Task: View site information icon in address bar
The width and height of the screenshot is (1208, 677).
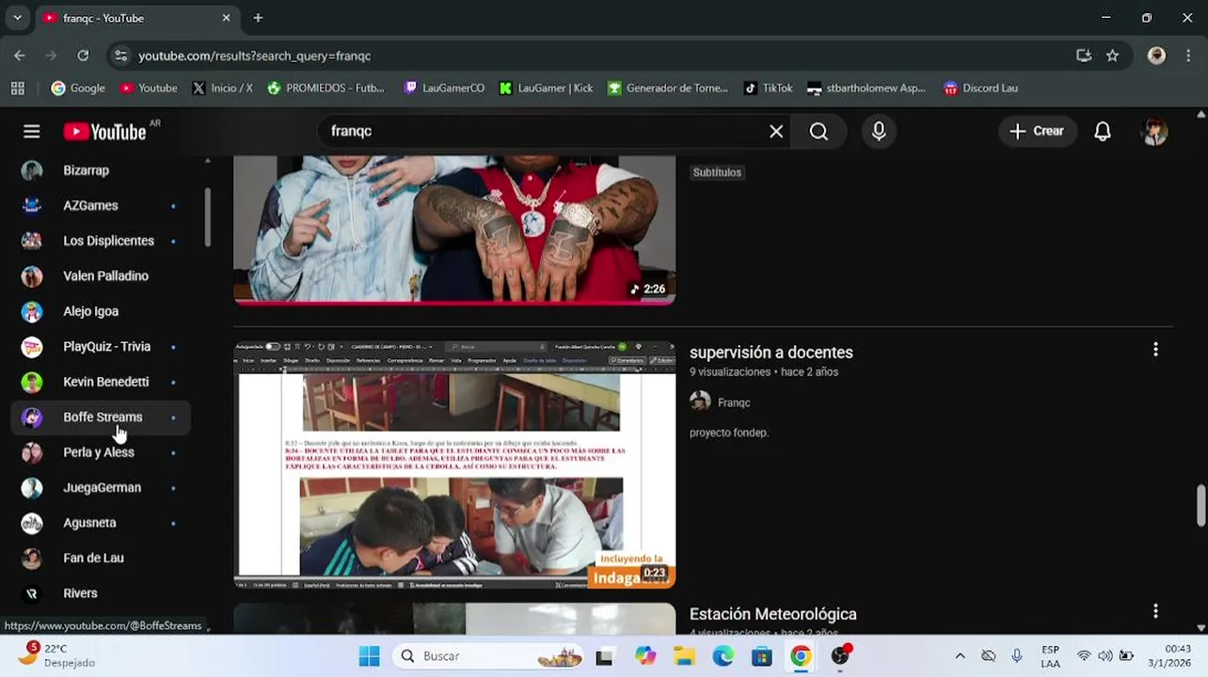Action: point(120,55)
